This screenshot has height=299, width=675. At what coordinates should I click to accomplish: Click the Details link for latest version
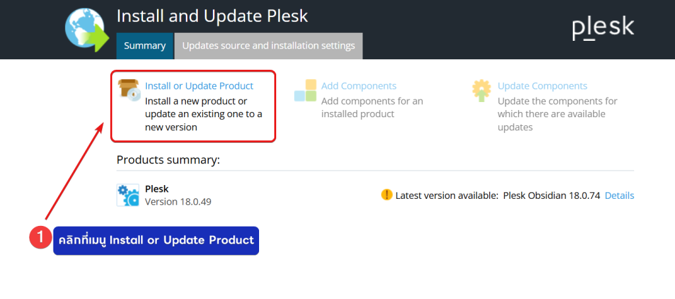coord(619,196)
